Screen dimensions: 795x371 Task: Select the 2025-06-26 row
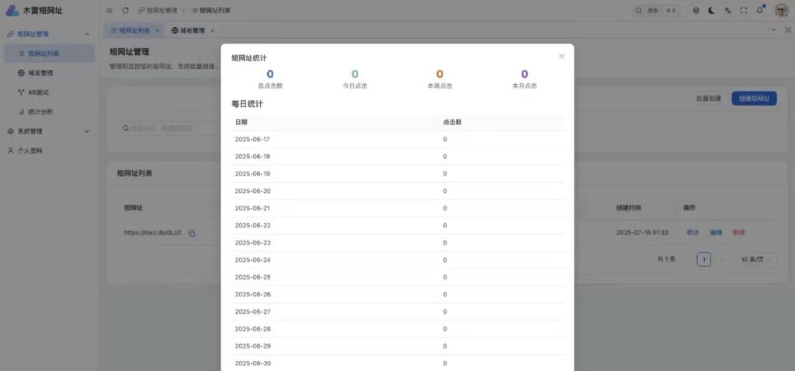coord(397,294)
